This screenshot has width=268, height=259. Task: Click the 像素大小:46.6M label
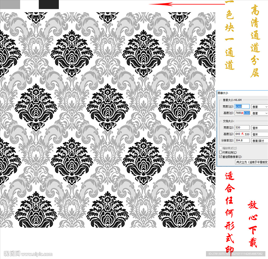click(x=232, y=100)
